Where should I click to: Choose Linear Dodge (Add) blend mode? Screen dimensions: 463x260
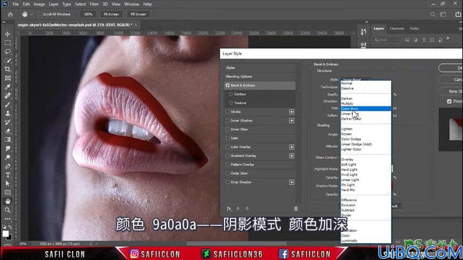pos(366,144)
